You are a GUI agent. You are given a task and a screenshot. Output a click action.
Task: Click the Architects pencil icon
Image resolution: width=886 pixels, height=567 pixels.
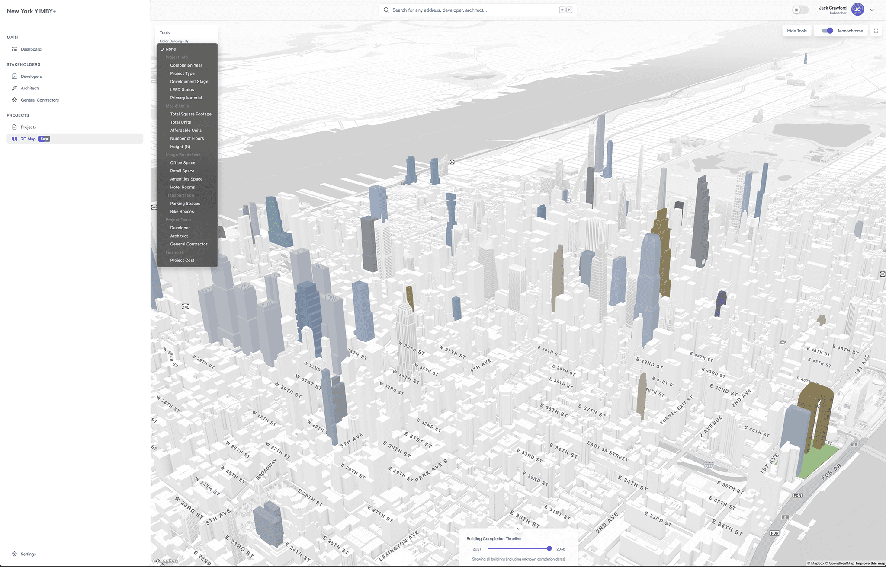[x=14, y=88]
